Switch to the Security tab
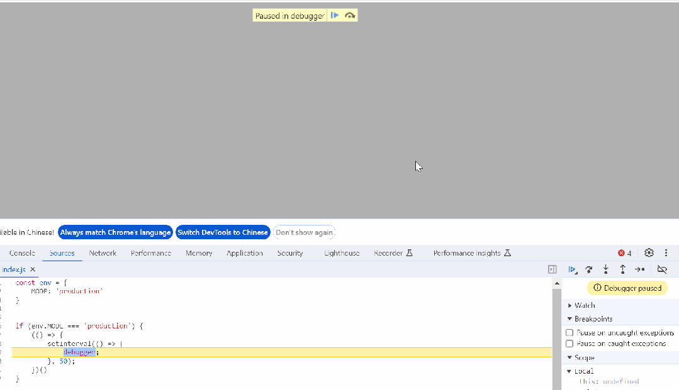 289,253
